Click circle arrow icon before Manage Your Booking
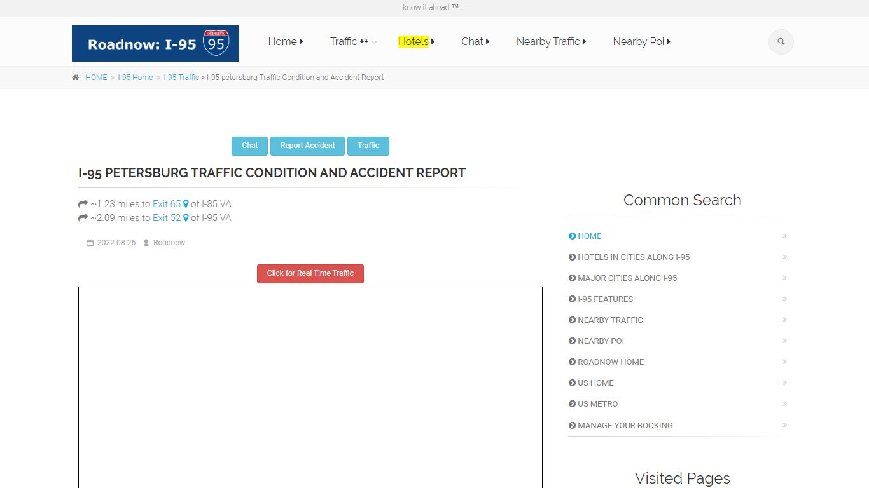 pyautogui.click(x=572, y=426)
